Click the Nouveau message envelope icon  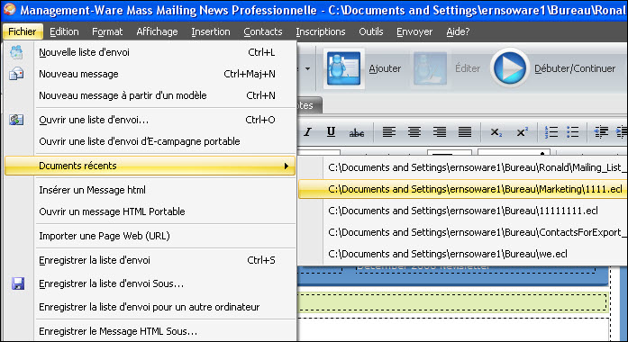[x=16, y=74]
